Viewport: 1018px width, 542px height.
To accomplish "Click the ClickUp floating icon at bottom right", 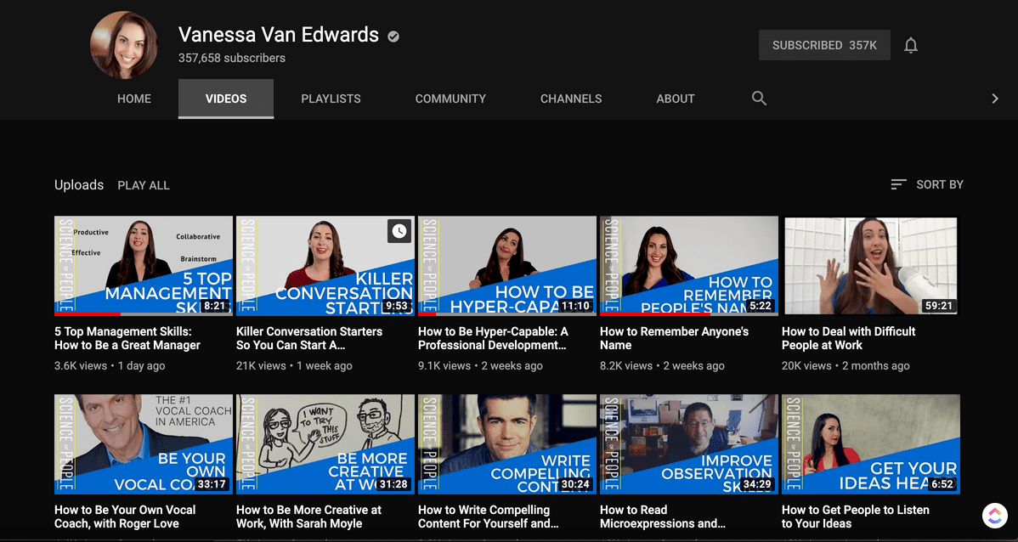I will pos(993,516).
